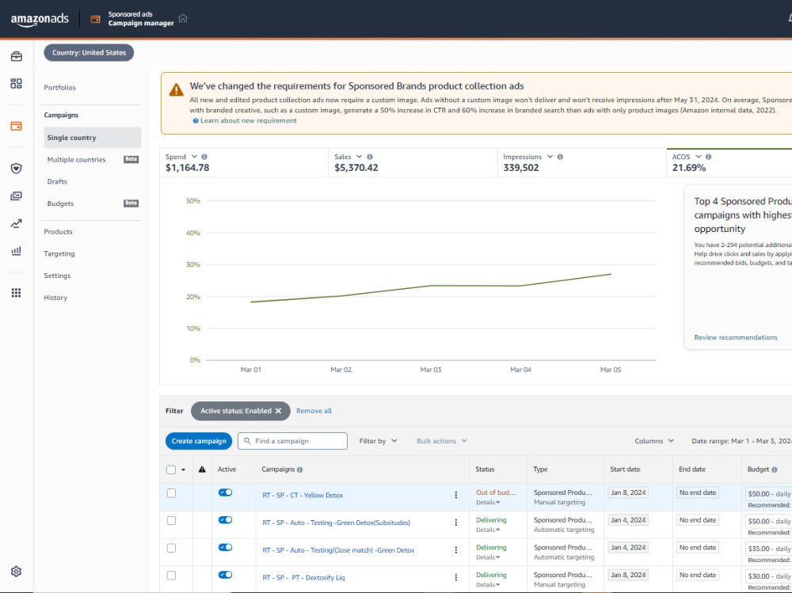Viewport: 792px width, 593px height.
Task: Click the alert triangle column header icon
Action: pyautogui.click(x=202, y=469)
